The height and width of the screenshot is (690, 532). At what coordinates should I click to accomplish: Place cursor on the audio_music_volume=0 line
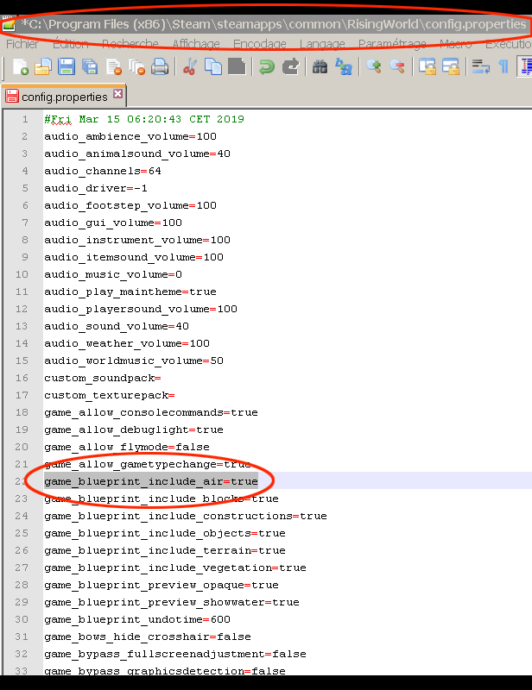(x=113, y=274)
